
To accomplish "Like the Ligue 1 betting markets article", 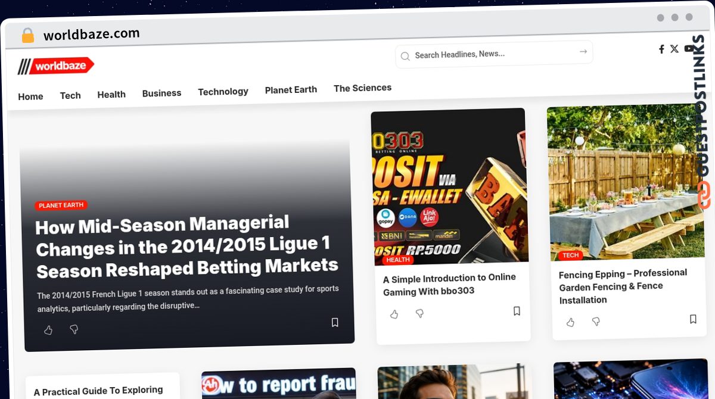I will point(48,330).
